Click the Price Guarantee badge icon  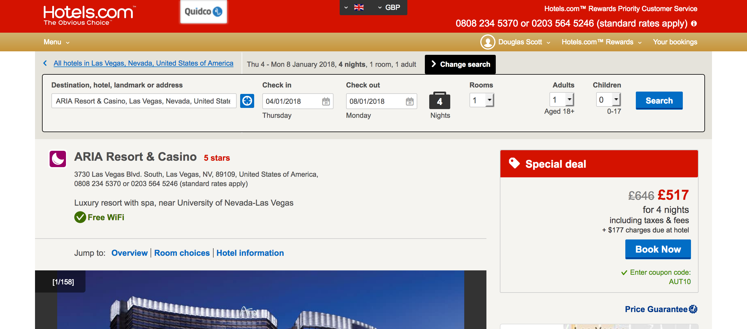693,309
